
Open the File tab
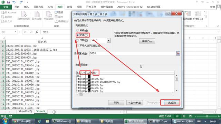tap(6, 7)
